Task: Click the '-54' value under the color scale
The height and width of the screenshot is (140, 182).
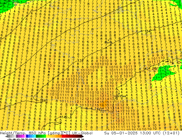Action: (9, 139)
